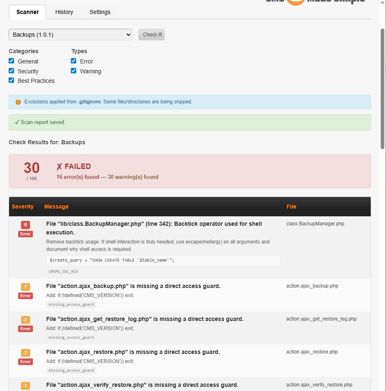Click the Message column header
The height and width of the screenshot is (391, 386).
pyautogui.click(x=56, y=206)
